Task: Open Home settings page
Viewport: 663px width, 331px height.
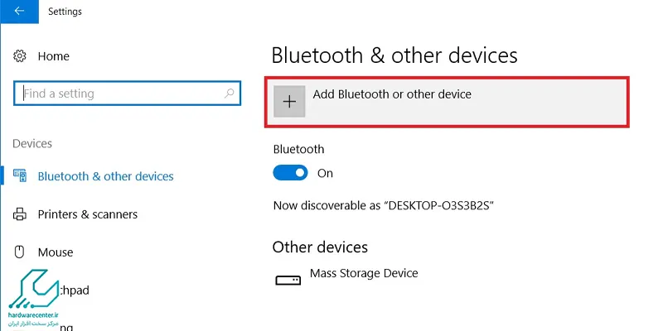Action: 54,56
